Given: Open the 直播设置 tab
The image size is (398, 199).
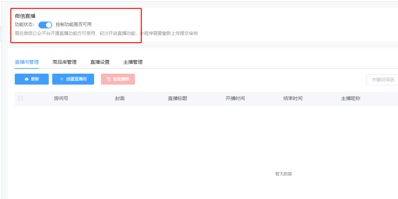Looking at the screenshot, I should [100, 62].
